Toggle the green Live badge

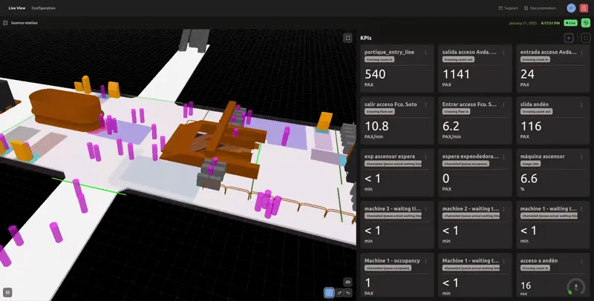pos(570,23)
